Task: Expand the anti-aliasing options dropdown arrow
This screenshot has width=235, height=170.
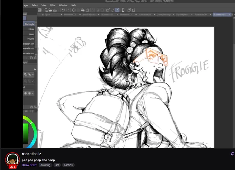Action: [33, 93]
